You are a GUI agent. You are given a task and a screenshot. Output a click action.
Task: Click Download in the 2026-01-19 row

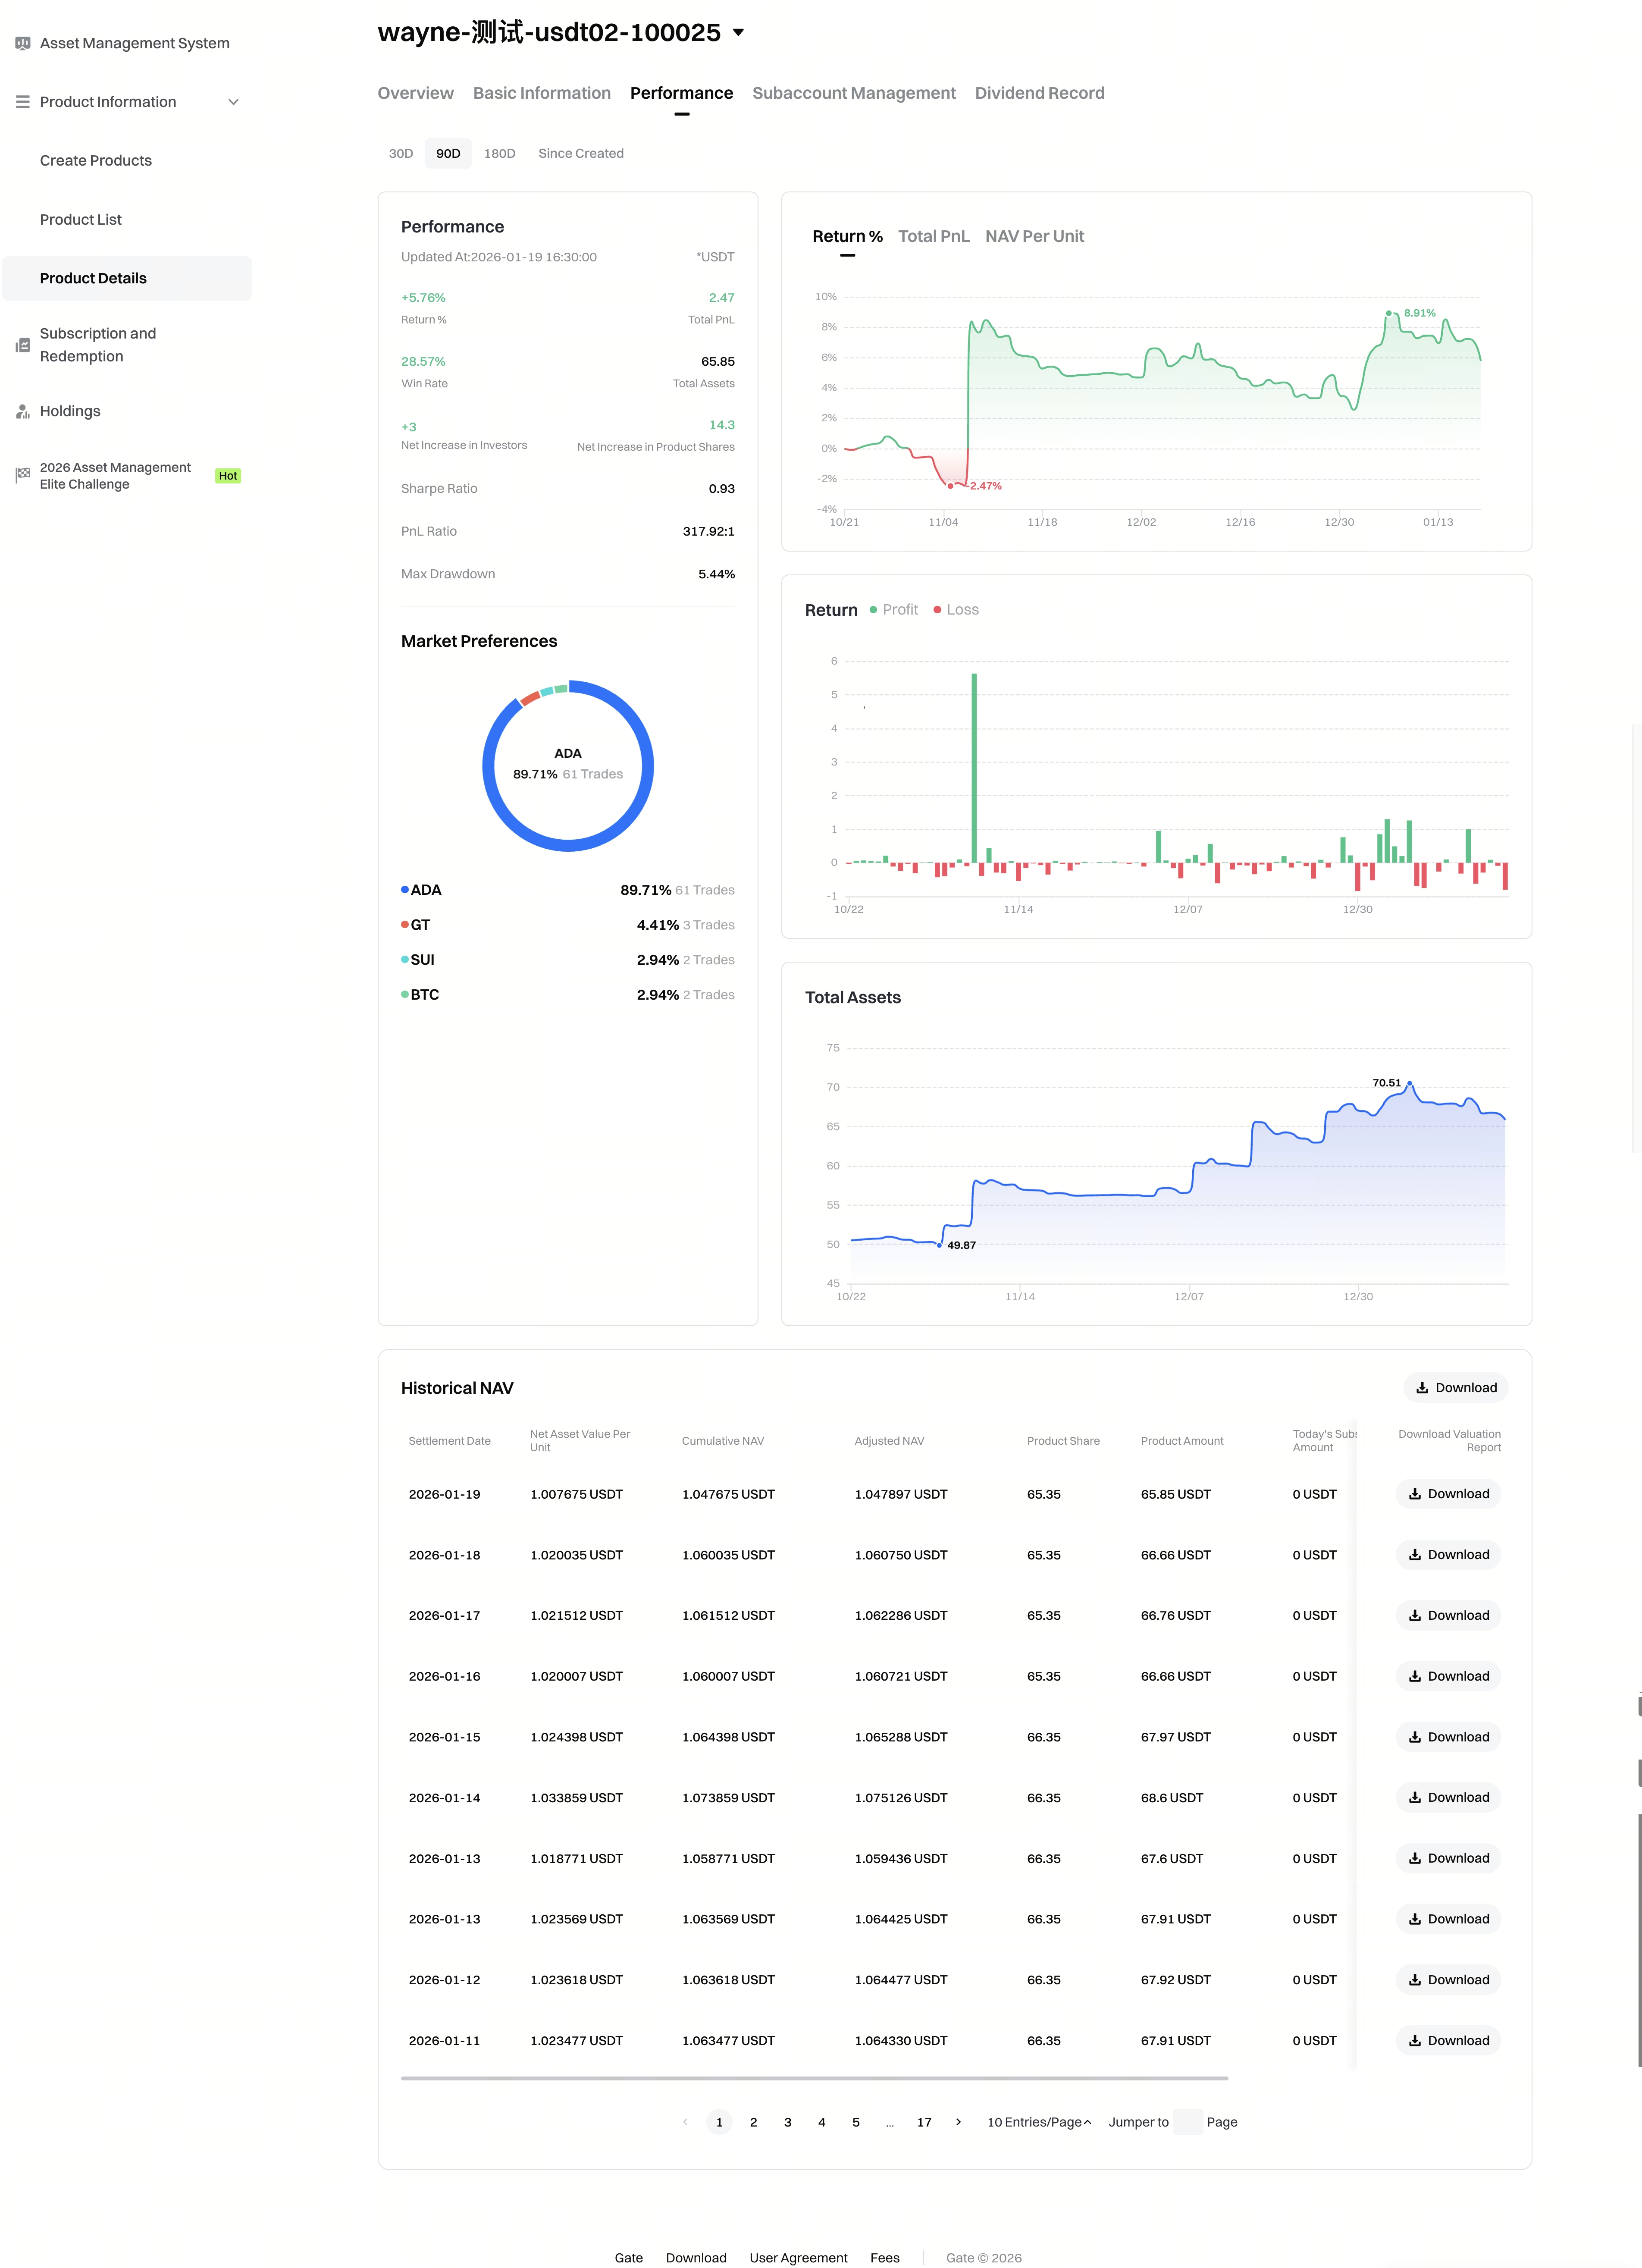(x=1448, y=1494)
